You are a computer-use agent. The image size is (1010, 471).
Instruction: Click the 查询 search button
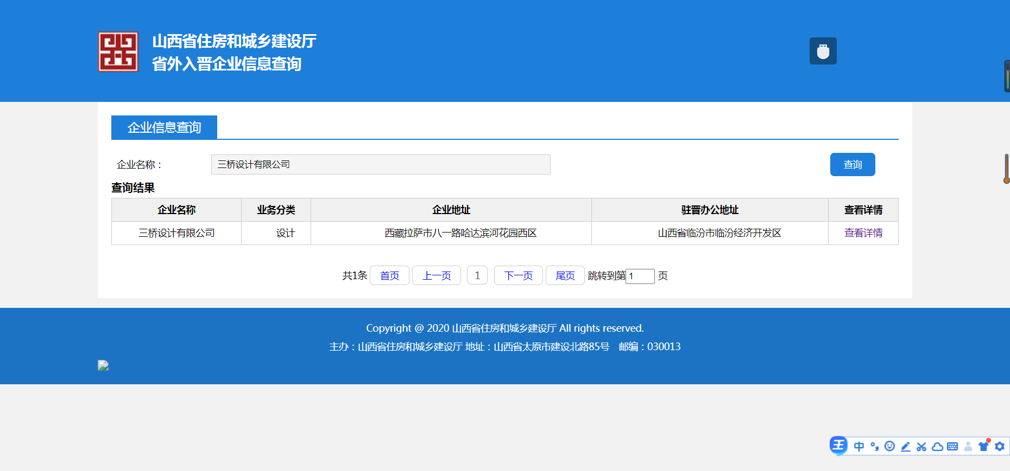coord(852,164)
